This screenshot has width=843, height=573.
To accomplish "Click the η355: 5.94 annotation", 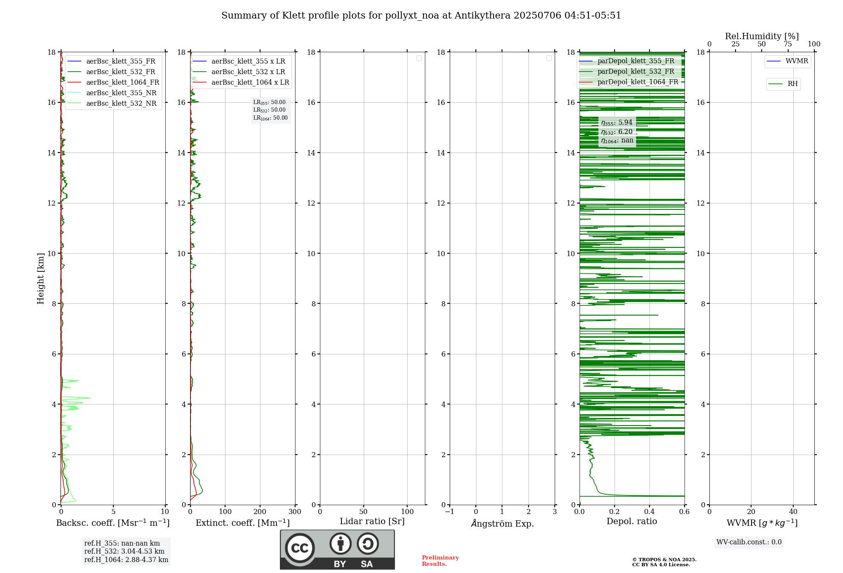I will (617, 123).
